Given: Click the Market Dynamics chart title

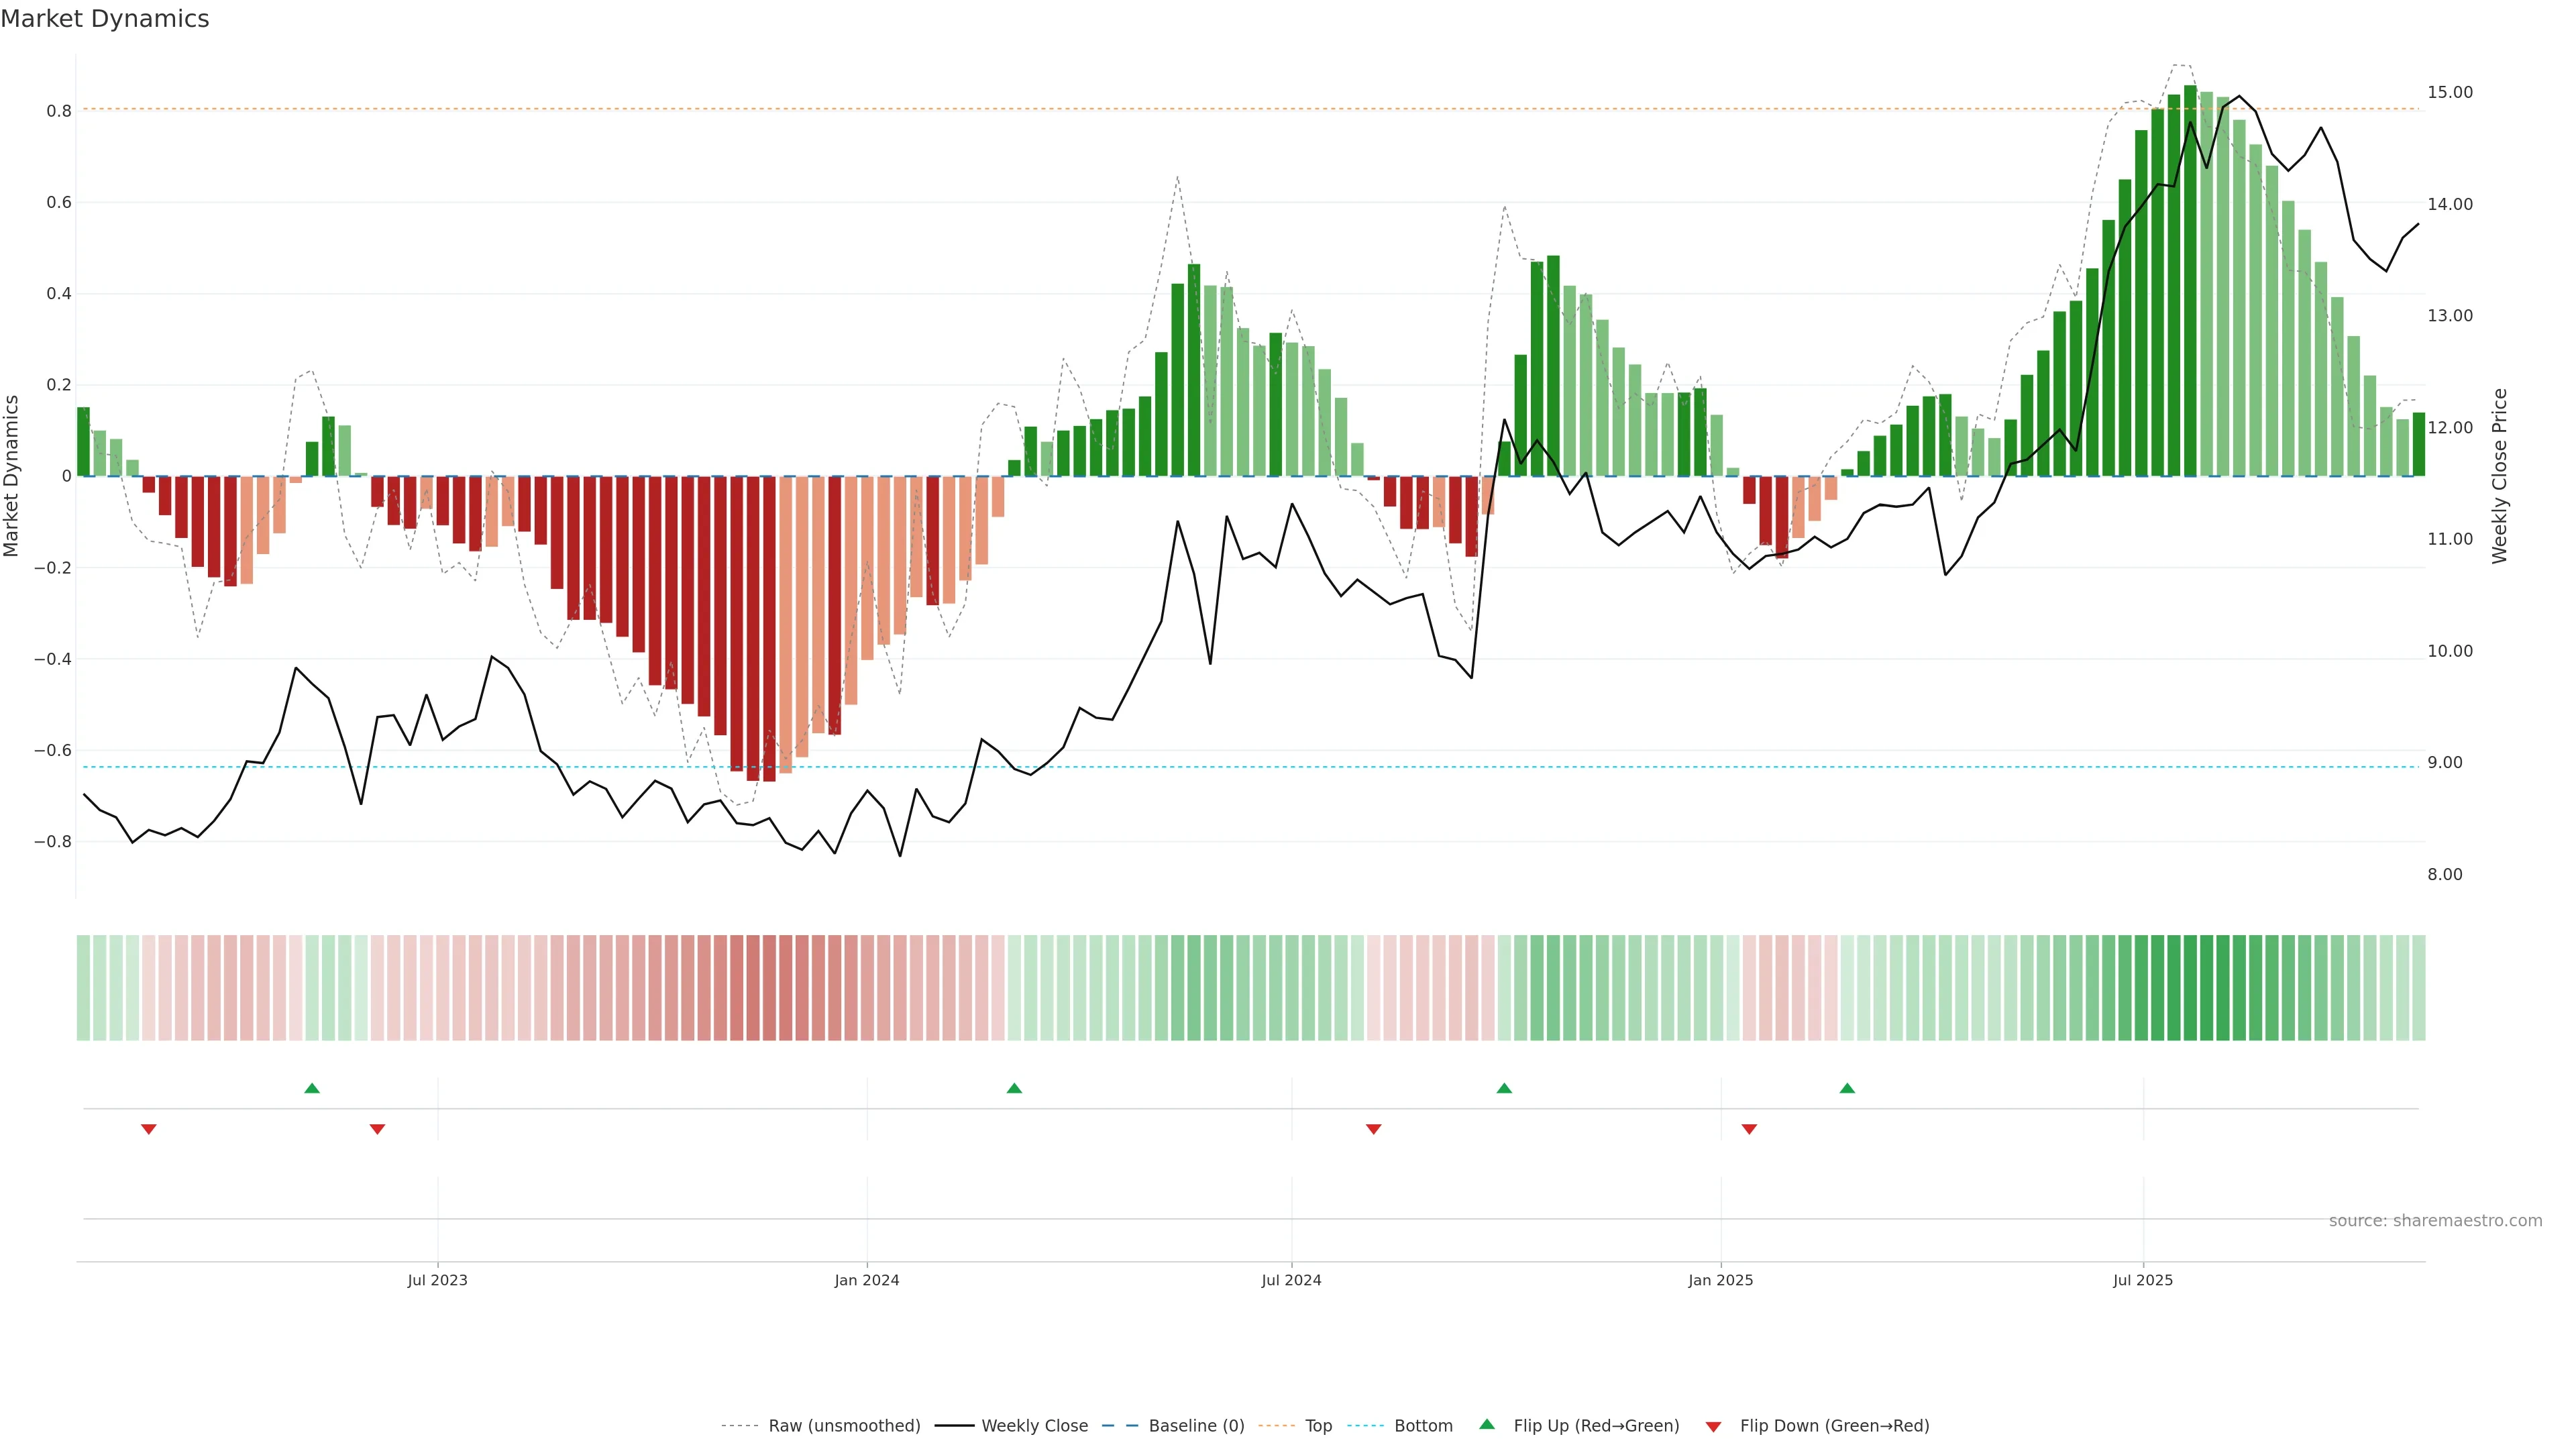Looking at the screenshot, I should 105,19.
